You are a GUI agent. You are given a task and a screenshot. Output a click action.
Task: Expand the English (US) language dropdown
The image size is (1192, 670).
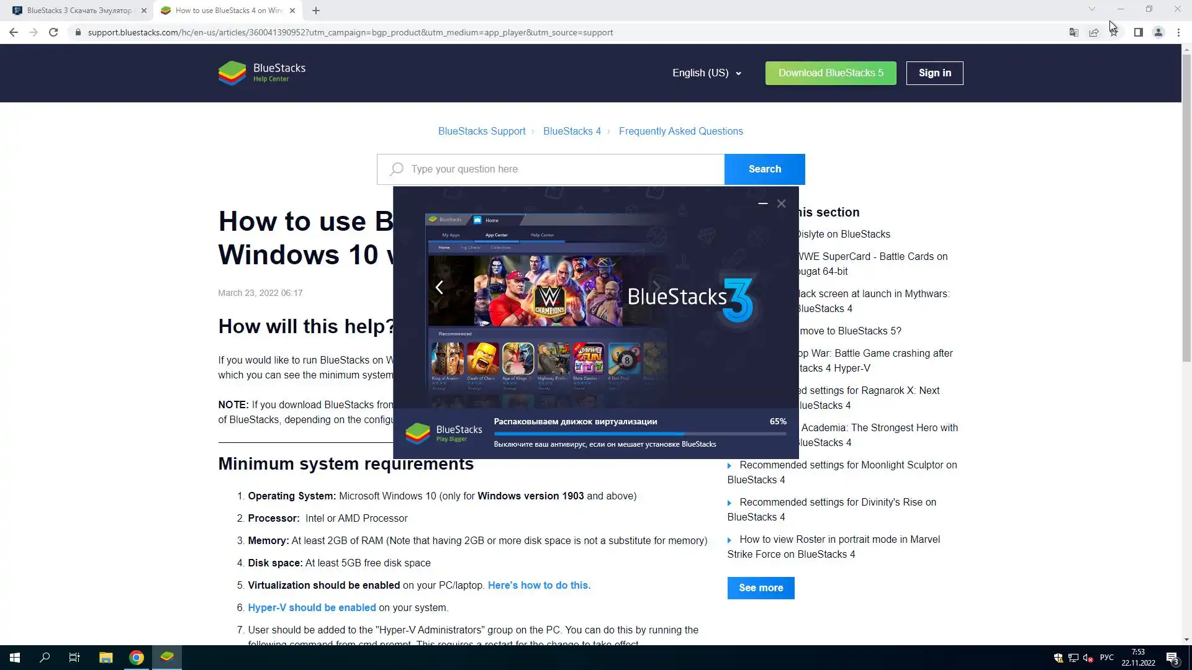pos(707,73)
